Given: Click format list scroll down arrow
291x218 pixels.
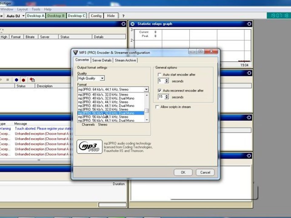Looking at the screenshot, I should [147, 120].
